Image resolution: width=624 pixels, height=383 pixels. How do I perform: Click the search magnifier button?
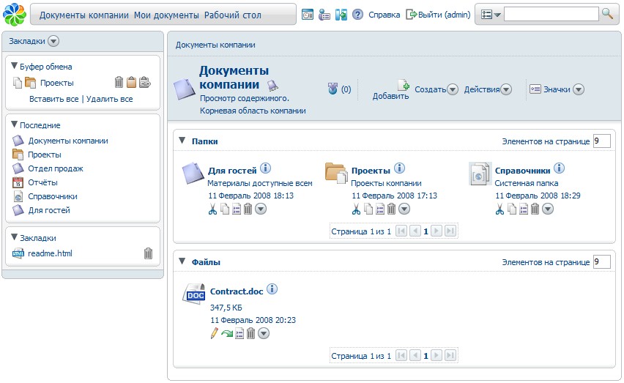point(607,14)
